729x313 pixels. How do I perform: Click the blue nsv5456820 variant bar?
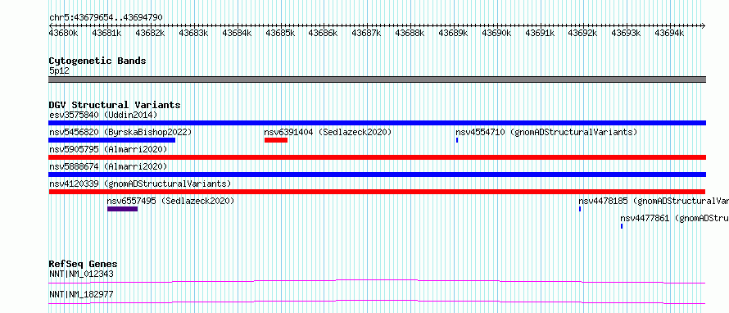tap(112, 140)
